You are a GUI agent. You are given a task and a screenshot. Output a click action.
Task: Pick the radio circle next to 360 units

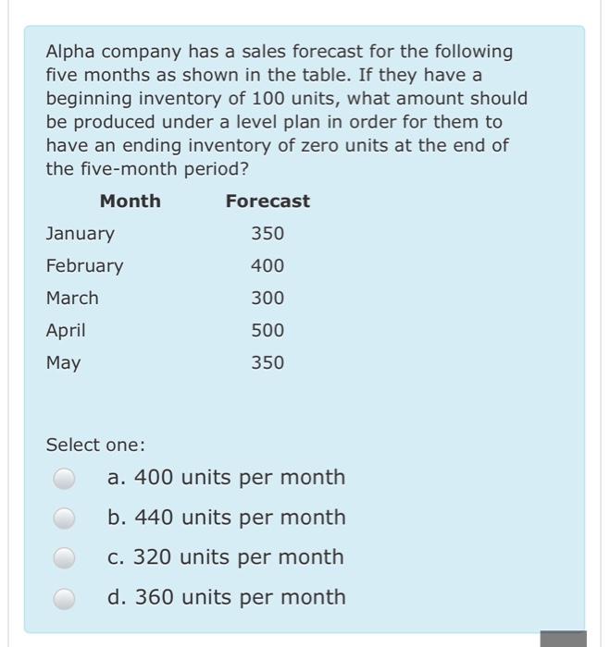pyautogui.click(x=64, y=598)
